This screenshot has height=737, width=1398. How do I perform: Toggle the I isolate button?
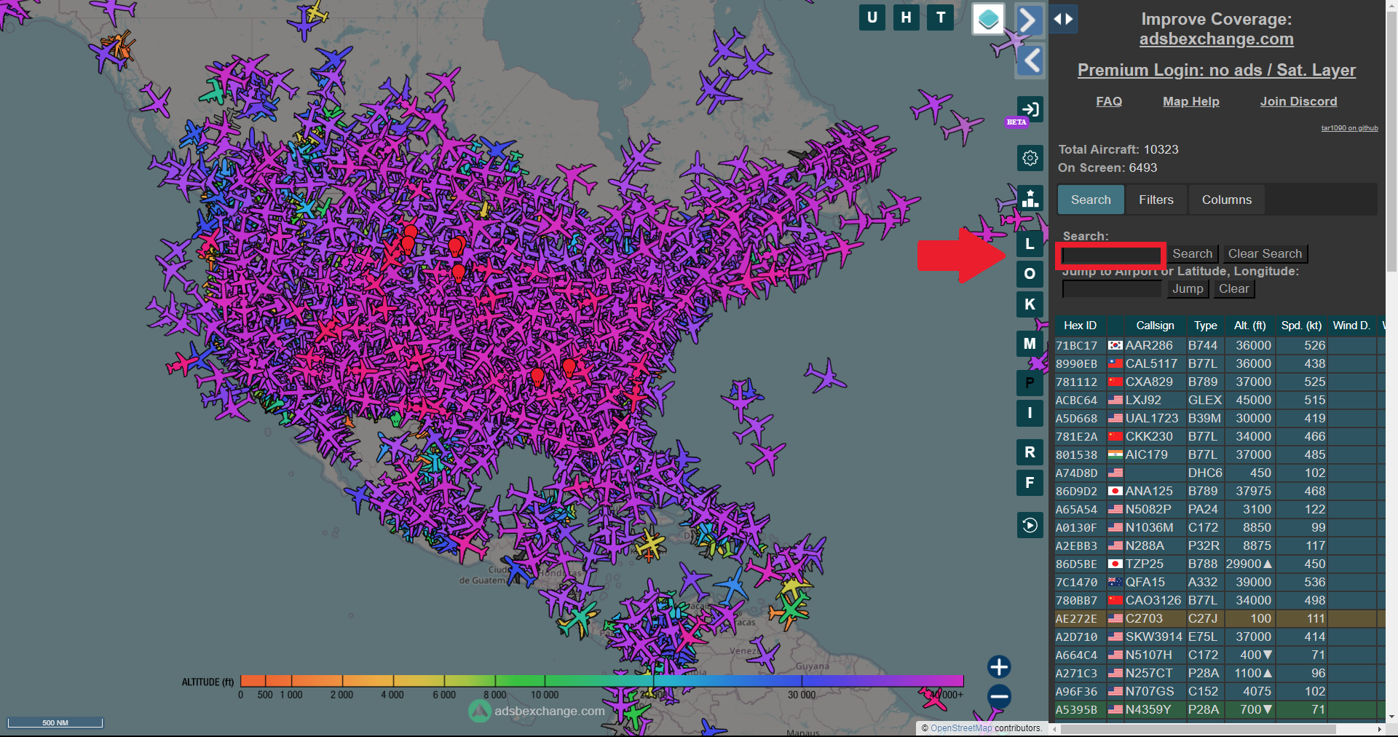1030,413
